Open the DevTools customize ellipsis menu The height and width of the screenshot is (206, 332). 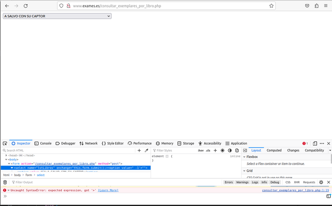pyautogui.click(x=322, y=143)
